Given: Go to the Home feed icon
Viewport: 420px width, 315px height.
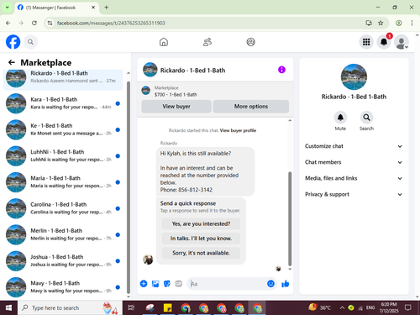Looking at the screenshot, I should tap(164, 42).
